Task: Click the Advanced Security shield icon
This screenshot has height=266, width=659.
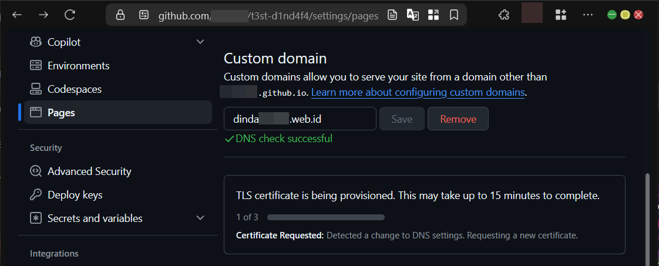Action: pyautogui.click(x=36, y=171)
